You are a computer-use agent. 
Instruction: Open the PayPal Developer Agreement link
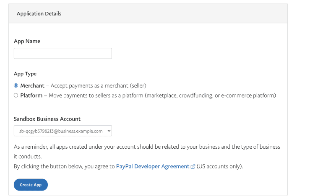(153, 166)
